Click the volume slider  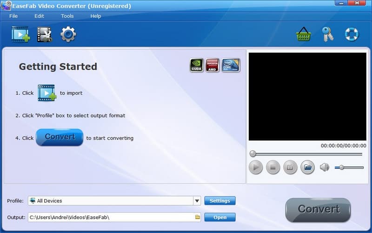point(349,167)
